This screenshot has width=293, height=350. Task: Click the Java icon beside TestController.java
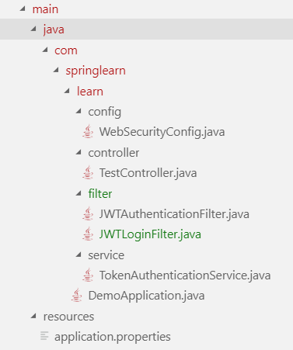pyautogui.click(x=88, y=173)
